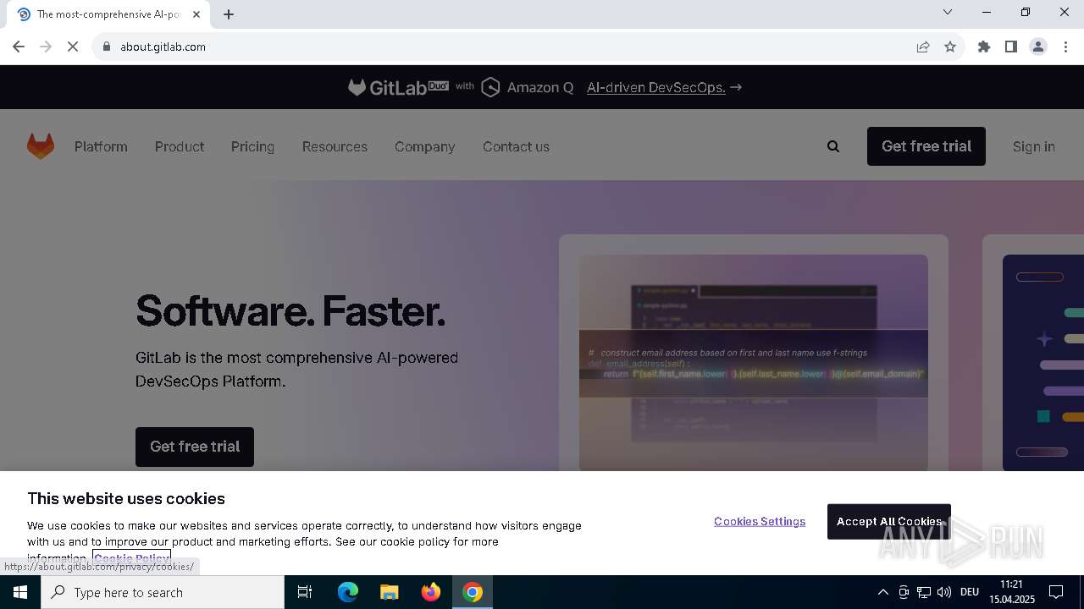Open Company menu
Image resolution: width=1084 pixels, height=609 pixels.
pos(424,146)
